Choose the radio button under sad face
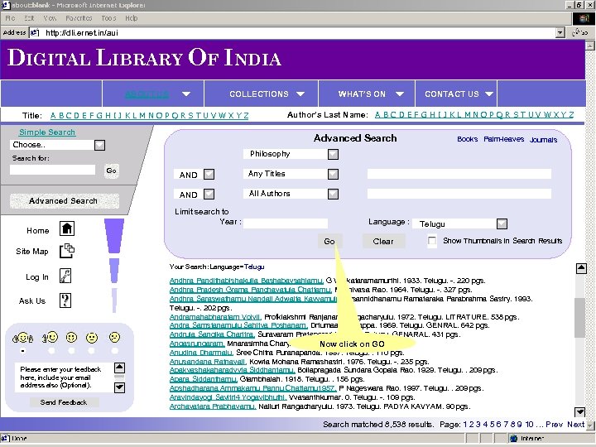This screenshot has width=596, height=447. tap(114, 350)
